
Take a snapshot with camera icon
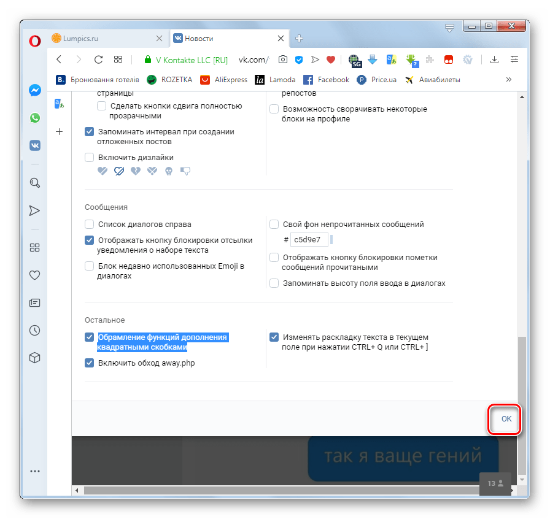point(283,60)
